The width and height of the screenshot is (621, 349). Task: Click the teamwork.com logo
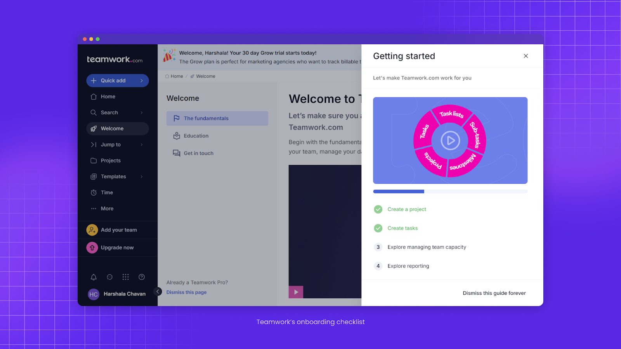point(114,59)
